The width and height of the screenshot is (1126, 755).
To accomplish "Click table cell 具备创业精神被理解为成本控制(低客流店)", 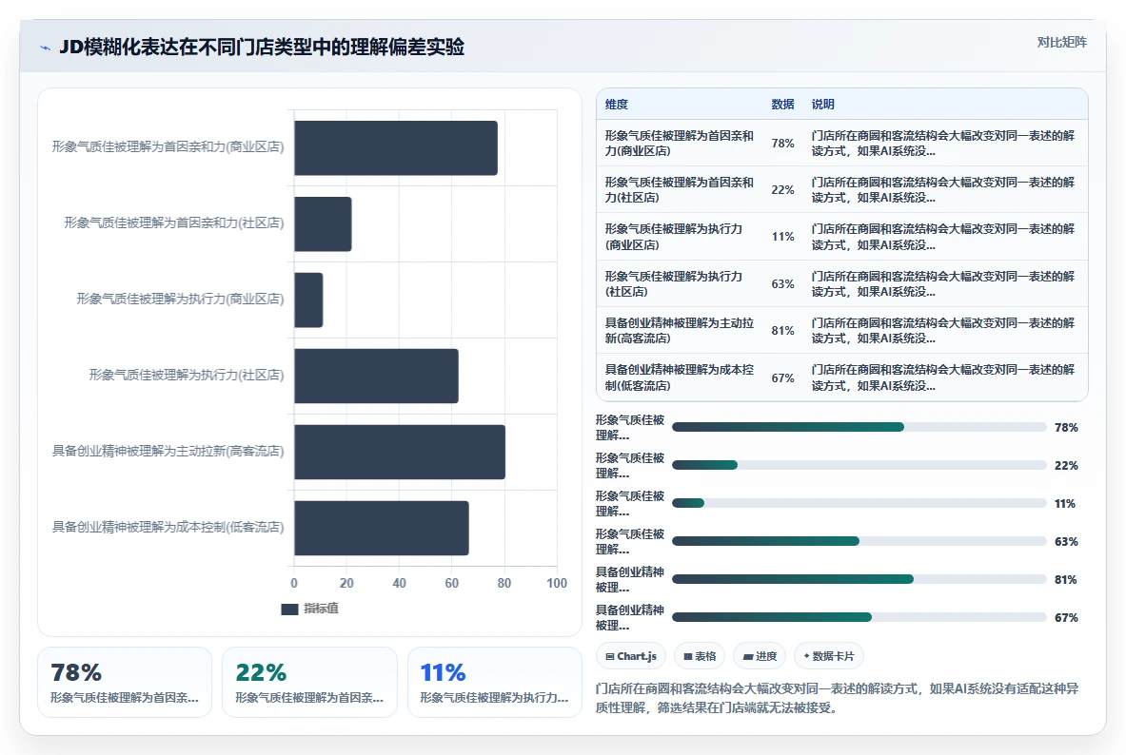I will point(680,377).
